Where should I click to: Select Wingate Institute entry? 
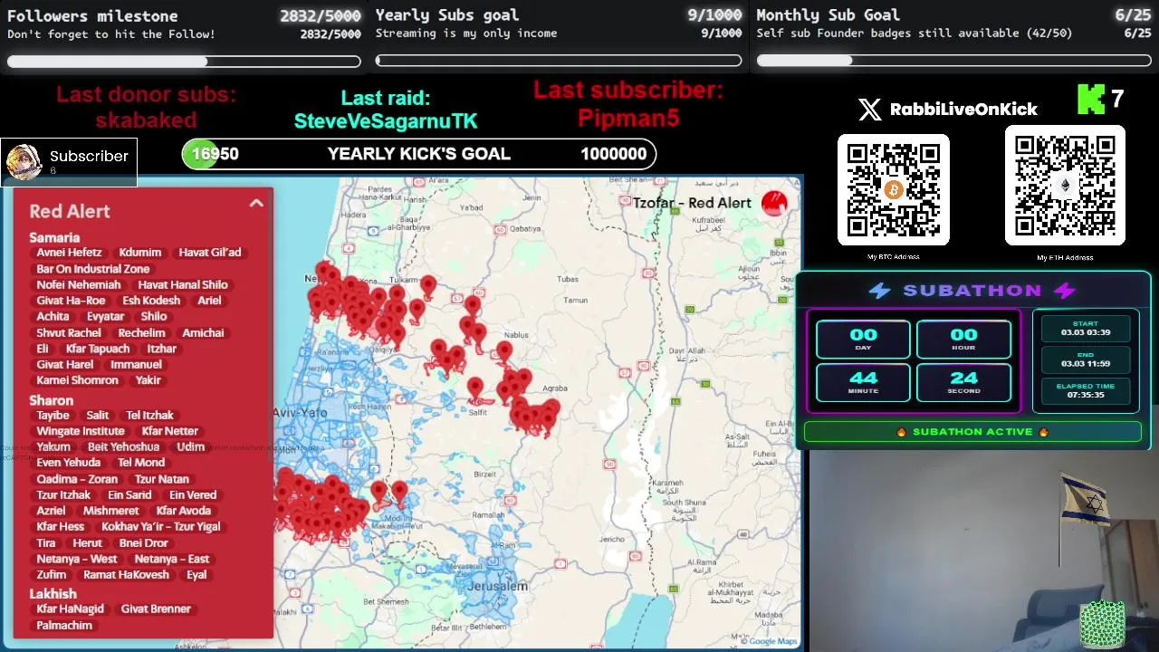(81, 431)
